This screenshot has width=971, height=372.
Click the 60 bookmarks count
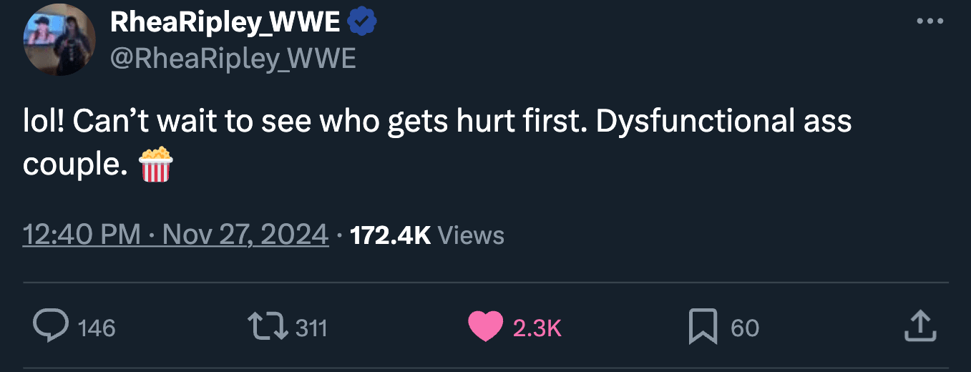[745, 328]
